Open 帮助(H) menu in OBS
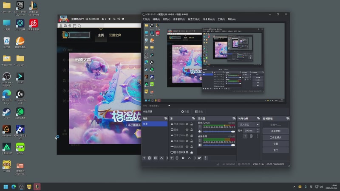This screenshot has width=340, height=191. [232, 19]
